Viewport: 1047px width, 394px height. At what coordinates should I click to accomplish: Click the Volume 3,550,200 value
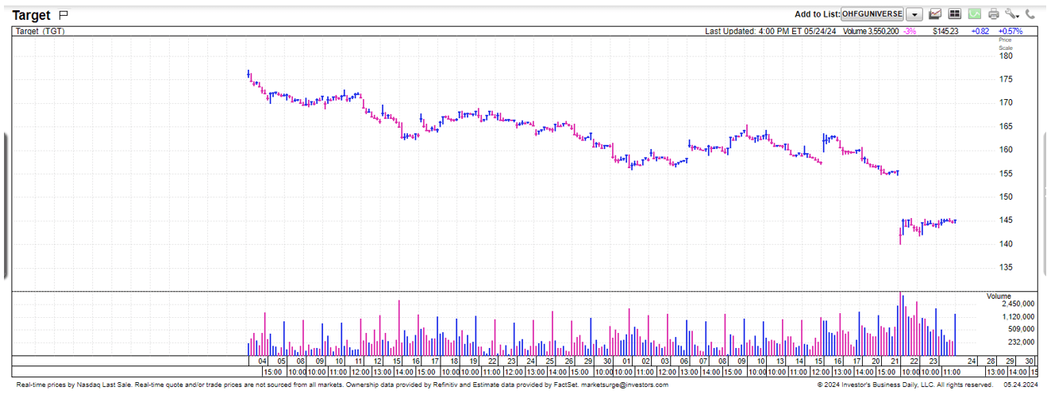(x=871, y=31)
